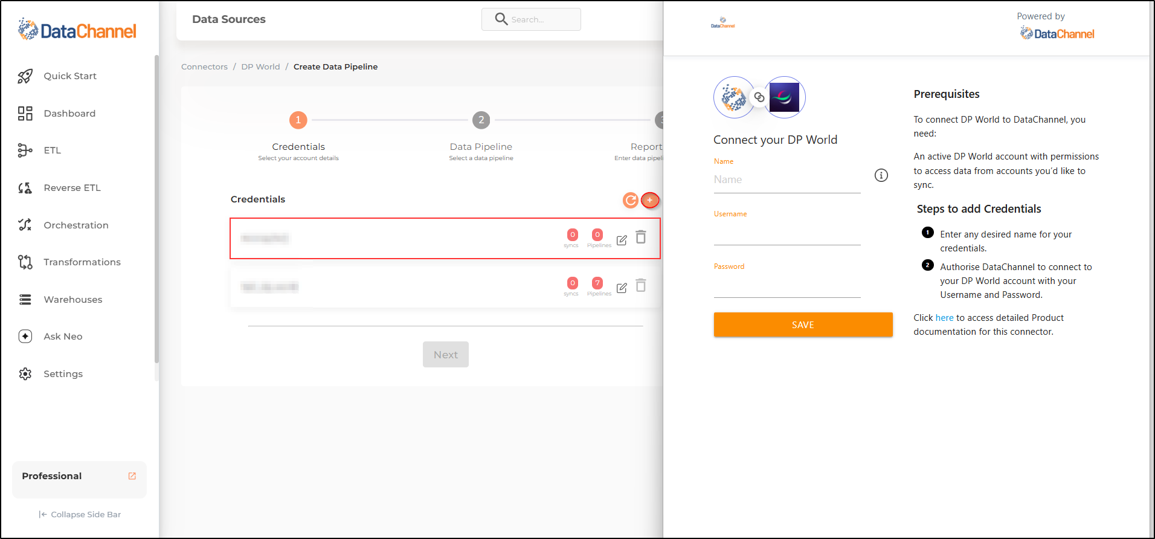The height and width of the screenshot is (539, 1155).
Task: Click the 'Data Sources' page title
Action: point(229,19)
